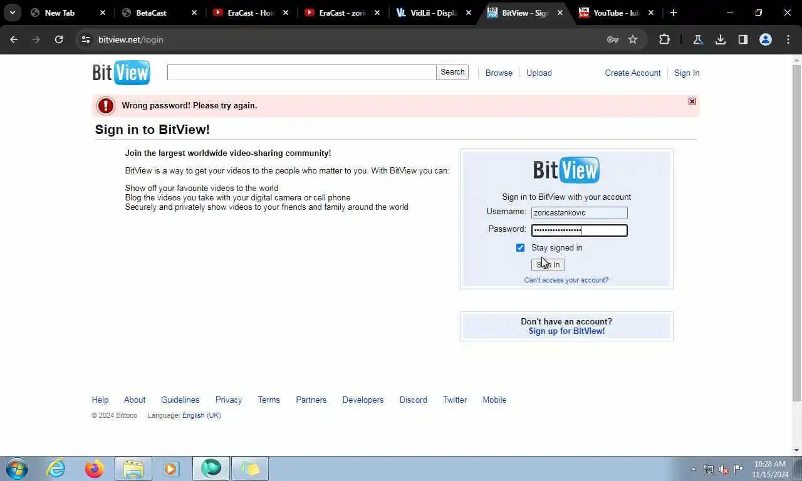Open the Help footer link
802x481 pixels.
pos(100,400)
